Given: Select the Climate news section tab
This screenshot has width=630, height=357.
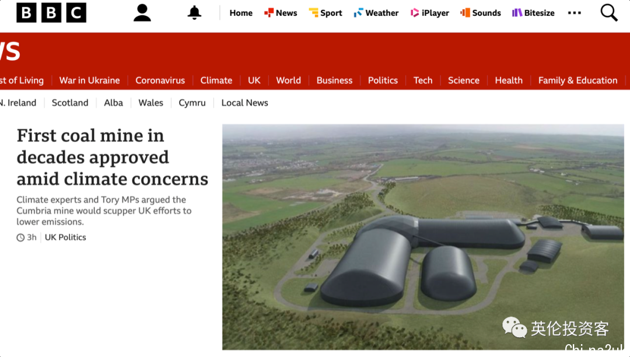Looking at the screenshot, I should point(216,80).
